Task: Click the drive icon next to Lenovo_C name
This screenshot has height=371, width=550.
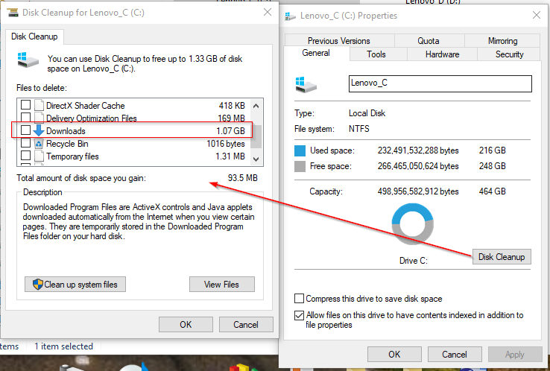Action: coord(306,84)
